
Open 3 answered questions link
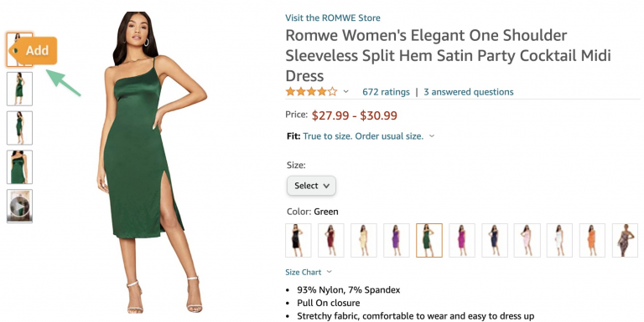point(469,92)
